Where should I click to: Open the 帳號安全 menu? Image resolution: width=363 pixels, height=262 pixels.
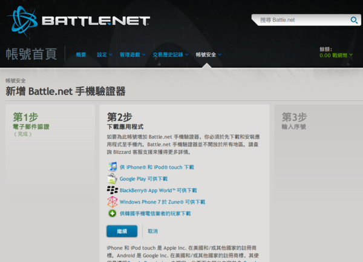(x=206, y=55)
